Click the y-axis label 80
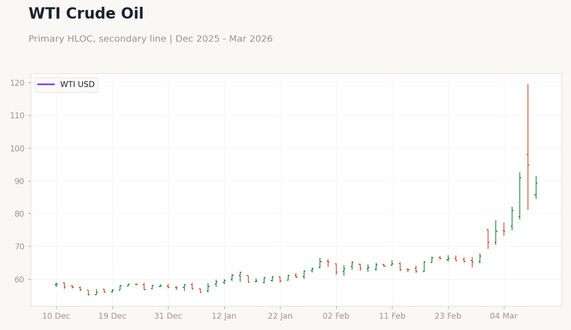The height and width of the screenshot is (330, 571). (19, 214)
